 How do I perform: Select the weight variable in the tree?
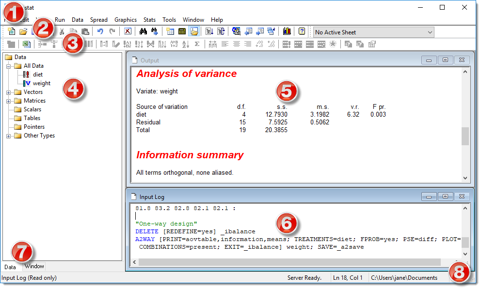tap(42, 83)
